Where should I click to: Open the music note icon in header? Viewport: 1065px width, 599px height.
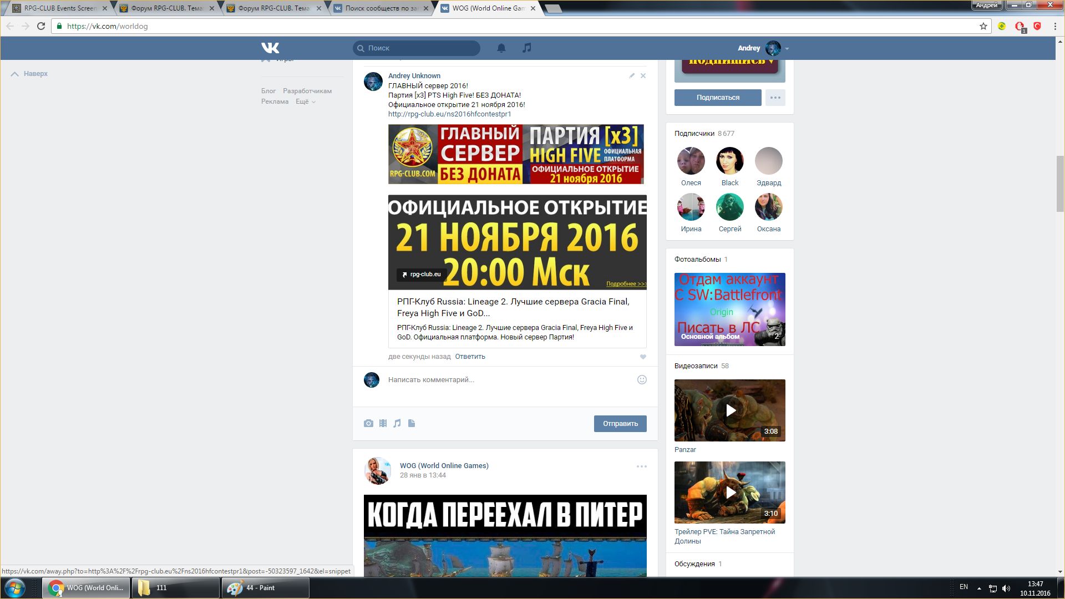coord(527,48)
